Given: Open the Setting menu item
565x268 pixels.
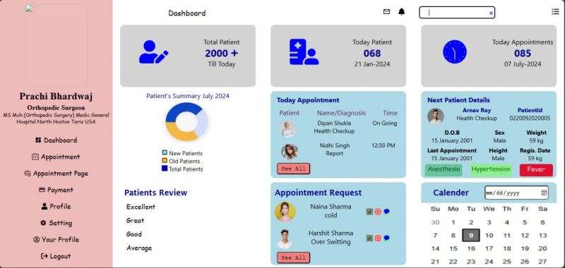Looking at the screenshot, I should 56,223.
